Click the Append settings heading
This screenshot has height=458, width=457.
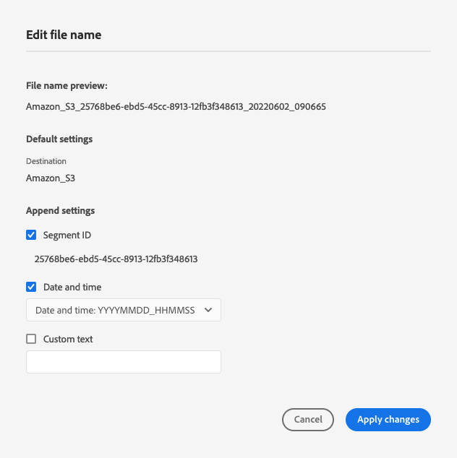click(61, 211)
